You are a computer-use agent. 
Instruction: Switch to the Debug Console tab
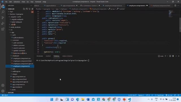click(x=67, y=56)
